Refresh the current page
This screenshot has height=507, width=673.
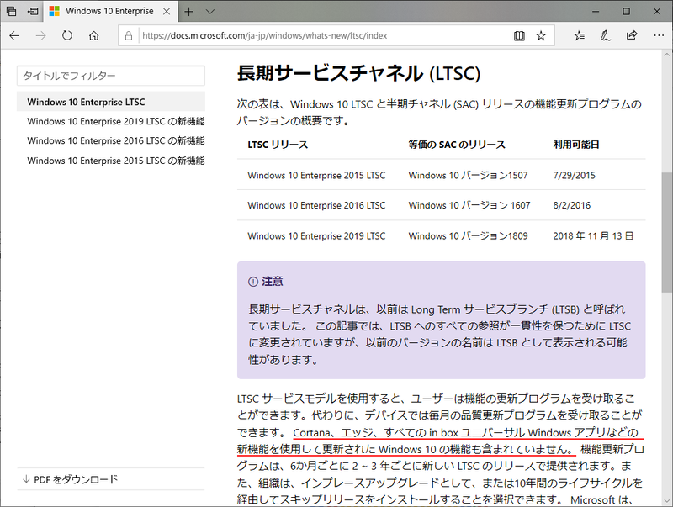[66, 35]
